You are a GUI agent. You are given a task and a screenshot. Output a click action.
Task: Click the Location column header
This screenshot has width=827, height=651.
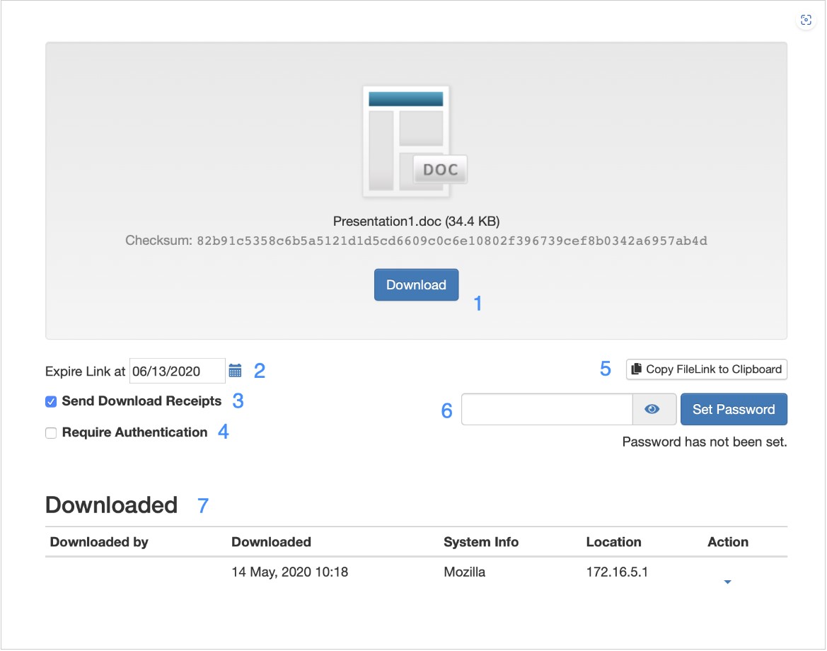[613, 542]
